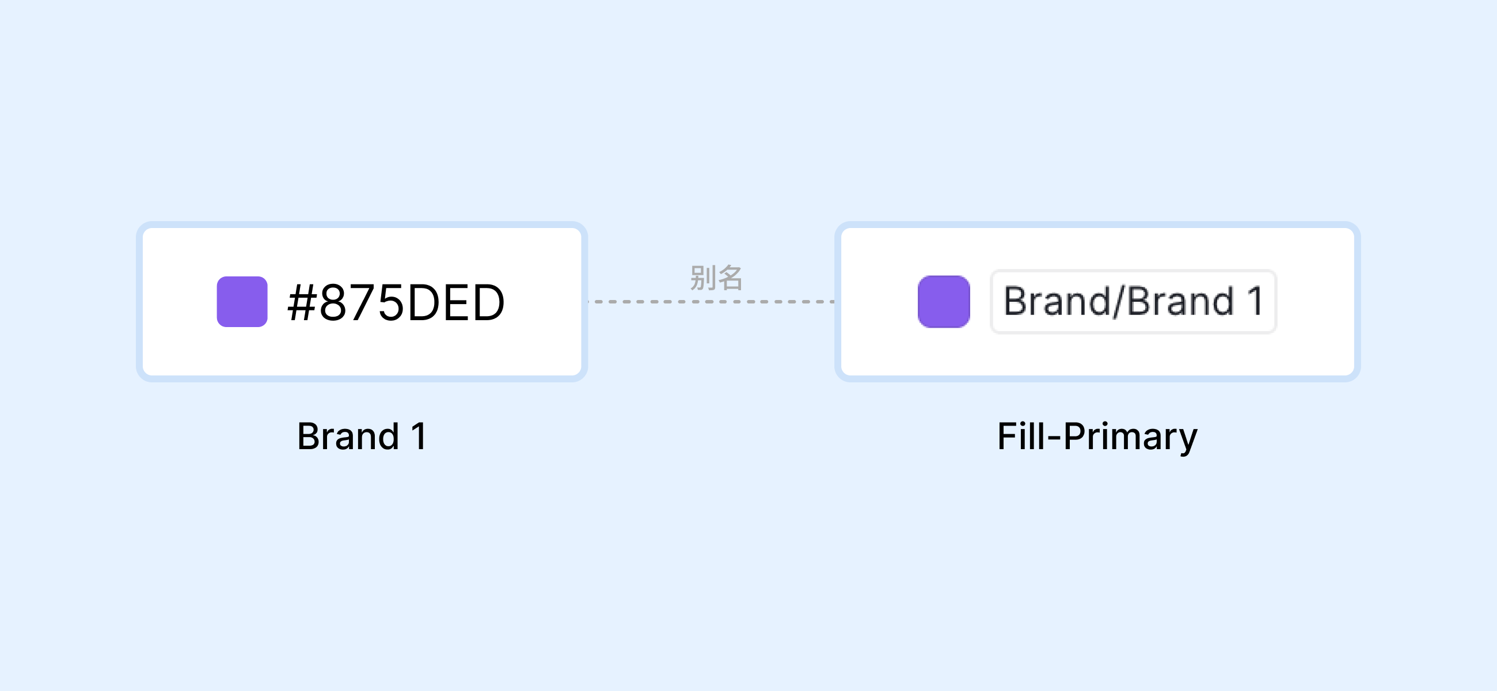Select the dashed connector line
1497x691 pixels.
(711, 302)
